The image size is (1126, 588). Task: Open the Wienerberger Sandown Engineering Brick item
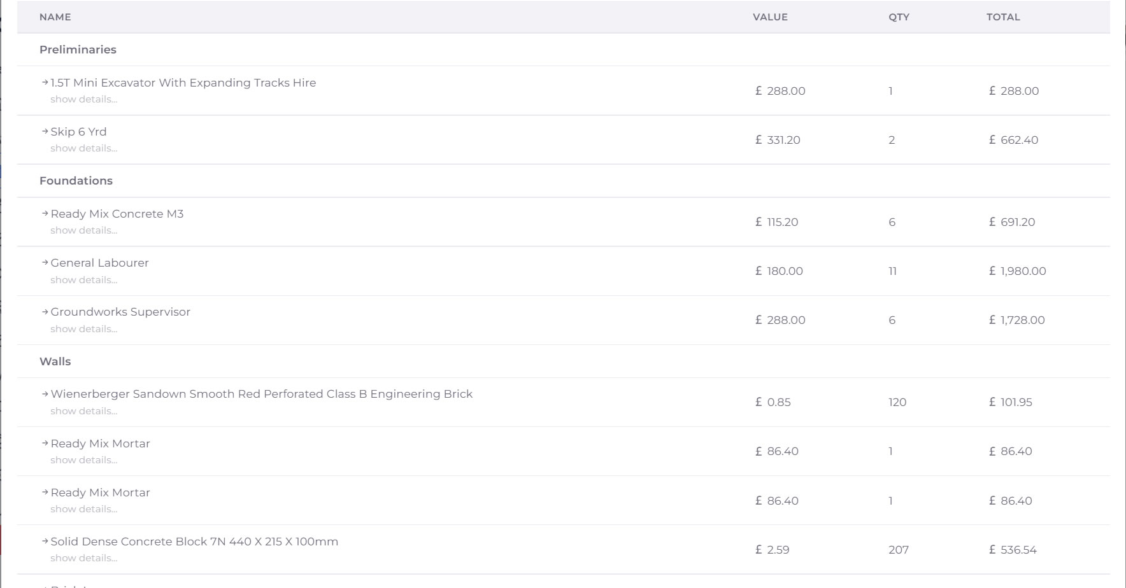tap(261, 394)
